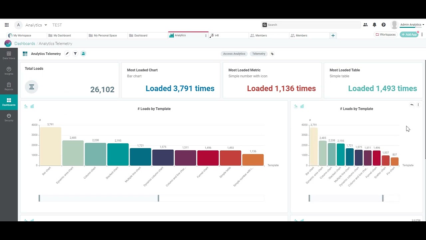The height and width of the screenshot is (240, 426).
Task: Open the notifications bell
Action: coord(374,25)
